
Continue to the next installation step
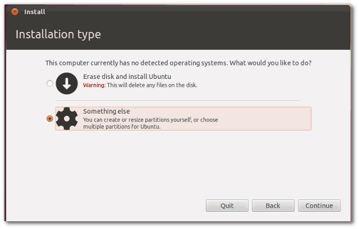click(x=319, y=205)
